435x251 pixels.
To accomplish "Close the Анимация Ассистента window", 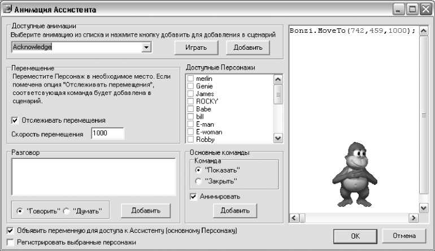I will click(425, 10).
